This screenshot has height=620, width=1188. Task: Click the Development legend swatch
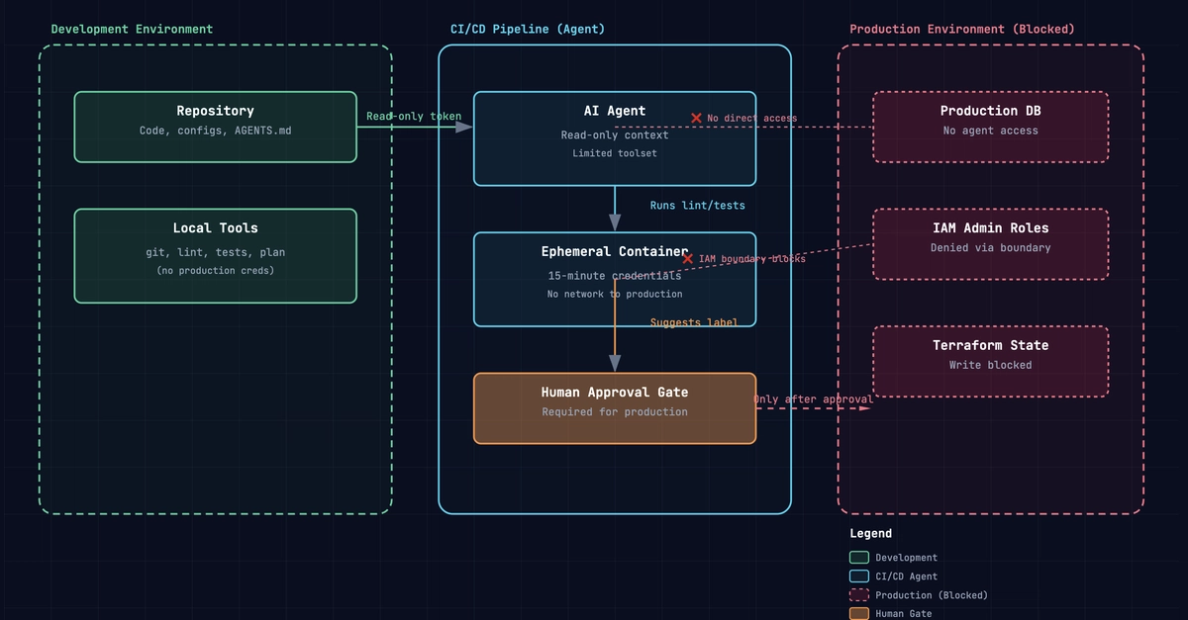[859, 558]
